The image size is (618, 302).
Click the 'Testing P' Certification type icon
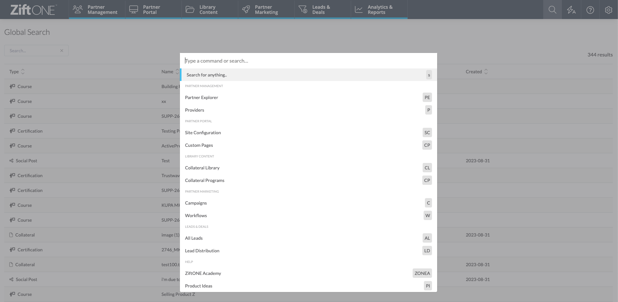(12, 131)
